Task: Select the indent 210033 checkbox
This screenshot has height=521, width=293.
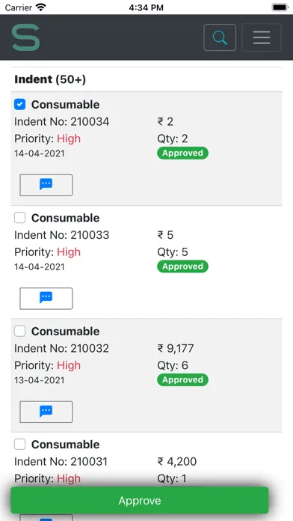Action: [x=20, y=218]
